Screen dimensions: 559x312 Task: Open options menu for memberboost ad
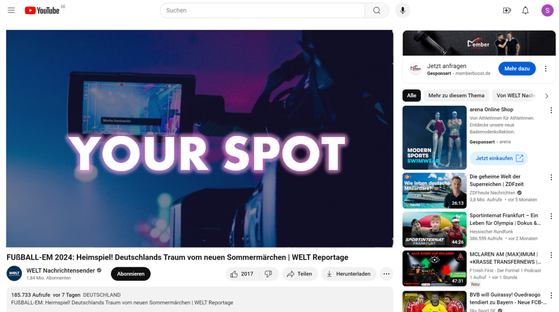pyautogui.click(x=545, y=69)
